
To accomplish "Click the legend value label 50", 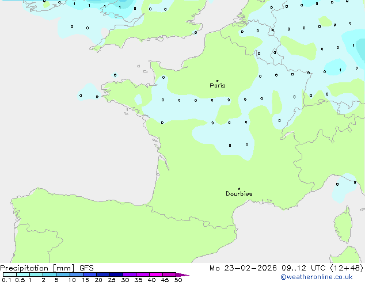I will click(x=178, y=280).
